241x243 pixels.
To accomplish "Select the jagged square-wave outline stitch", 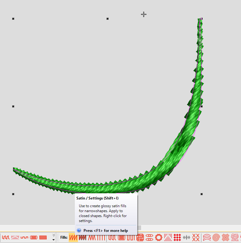I will [6, 237].
